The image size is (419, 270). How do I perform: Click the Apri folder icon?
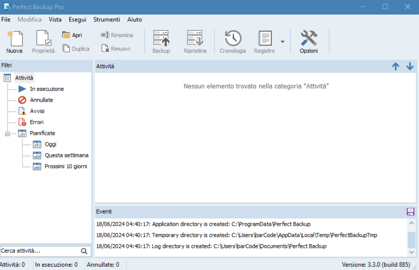click(66, 35)
